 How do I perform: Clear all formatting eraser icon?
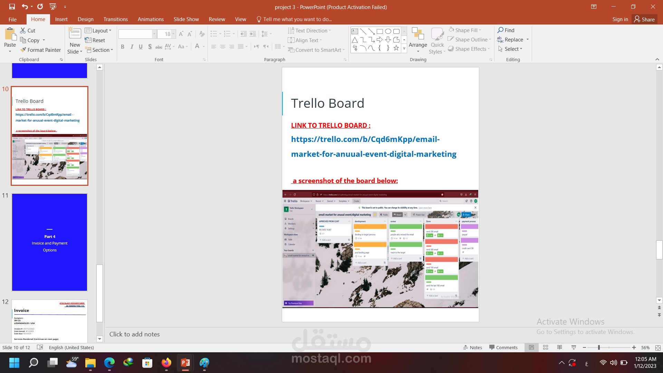point(202,34)
